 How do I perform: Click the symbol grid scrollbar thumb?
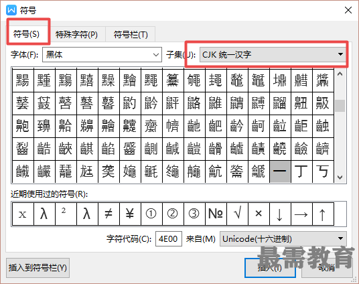coord(340,106)
